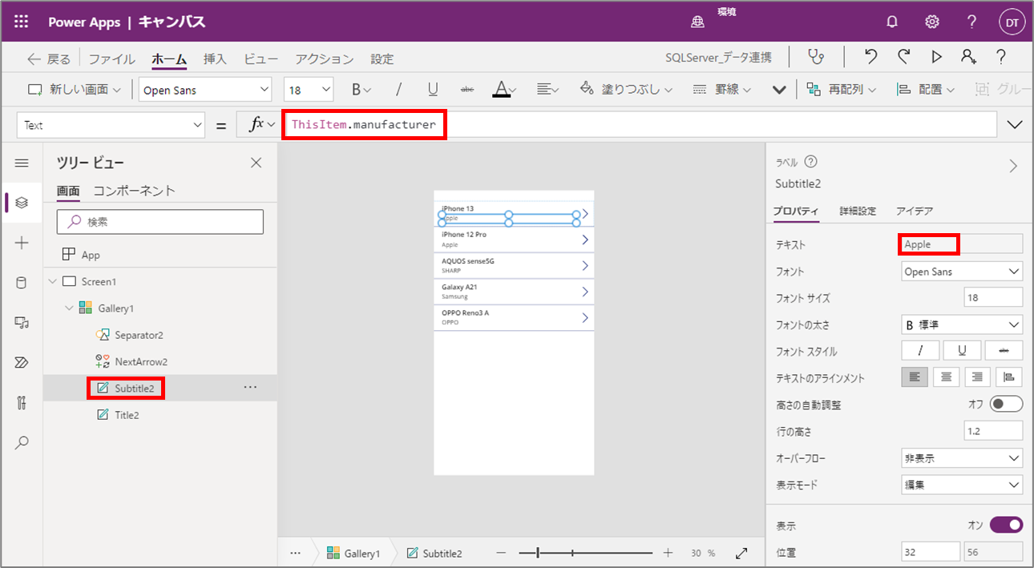Click the fit-to-window expand icon
The image size is (1034, 568).
pyautogui.click(x=741, y=553)
